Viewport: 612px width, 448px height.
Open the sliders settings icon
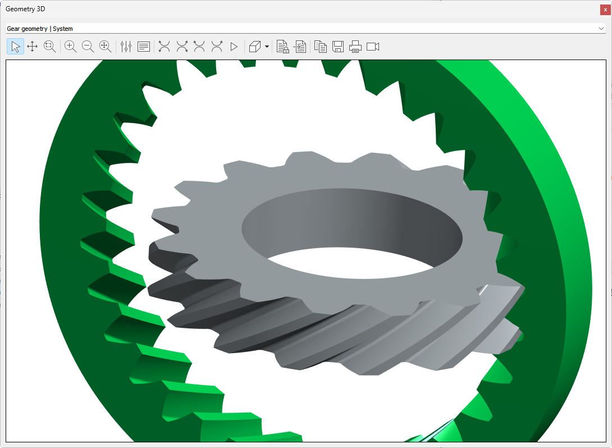click(126, 47)
